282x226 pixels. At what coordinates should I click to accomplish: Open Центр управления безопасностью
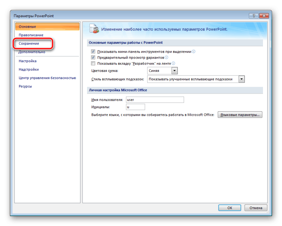tap(47, 78)
